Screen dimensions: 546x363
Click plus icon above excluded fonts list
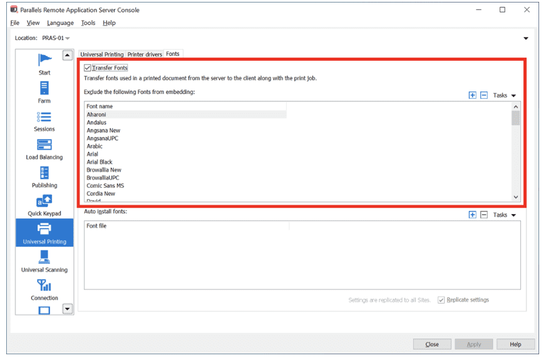pyautogui.click(x=472, y=95)
